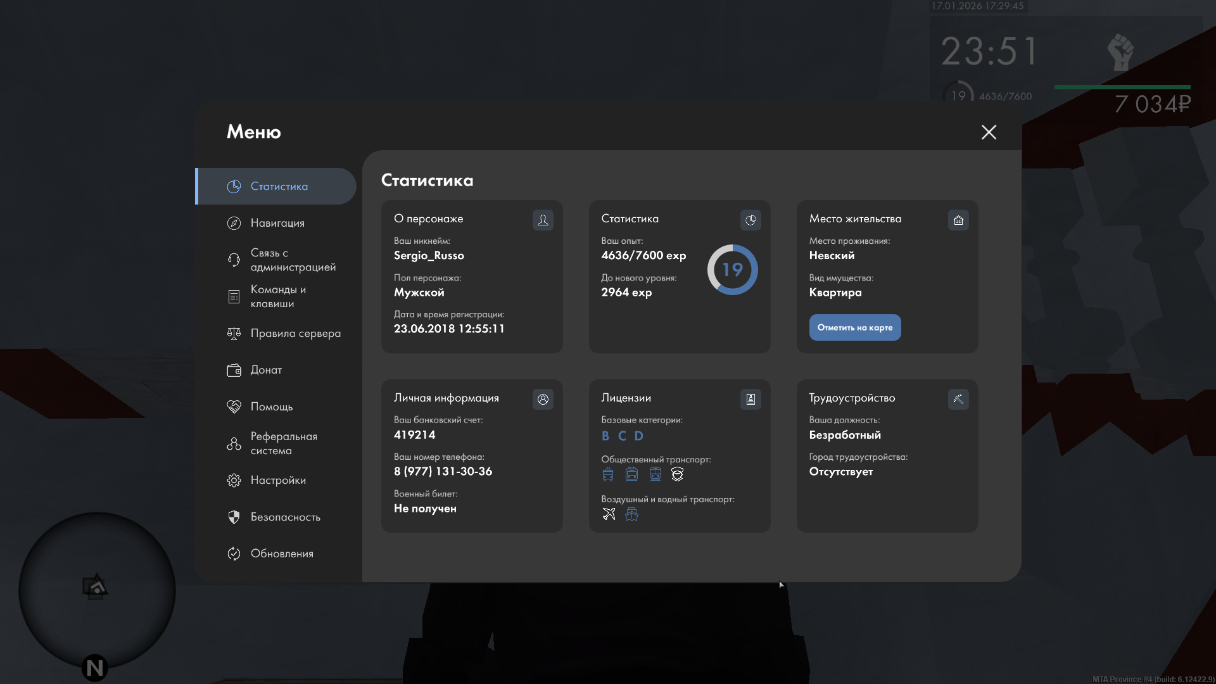Click the document icon in Лицензии card
Screen dimensions: 1216x684
(x=750, y=399)
